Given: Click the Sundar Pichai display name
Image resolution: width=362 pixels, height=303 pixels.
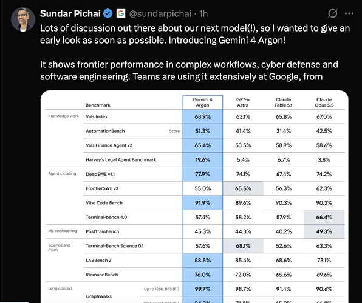Looking at the screenshot, I should point(70,13).
